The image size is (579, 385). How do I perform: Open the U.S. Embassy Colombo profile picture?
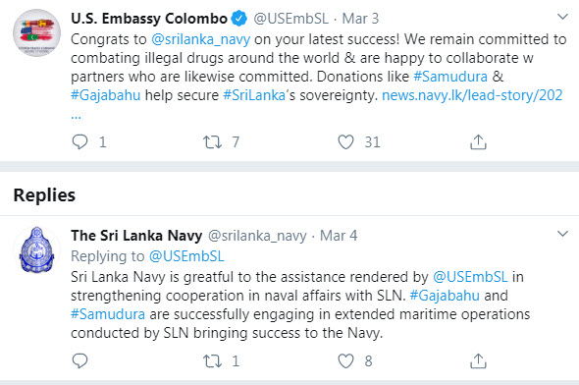[36, 32]
